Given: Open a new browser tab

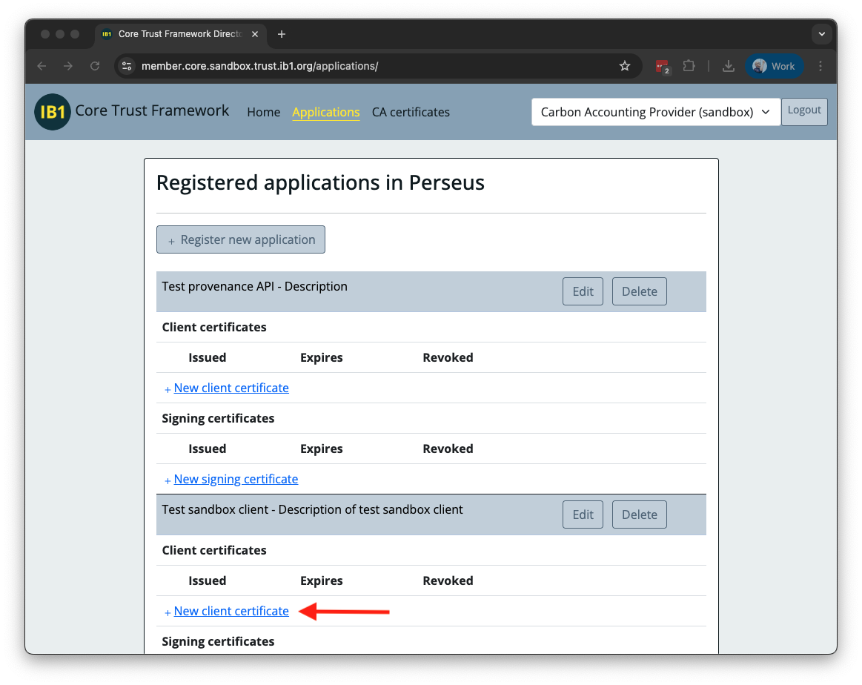Looking at the screenshot, I should (282, 34).
